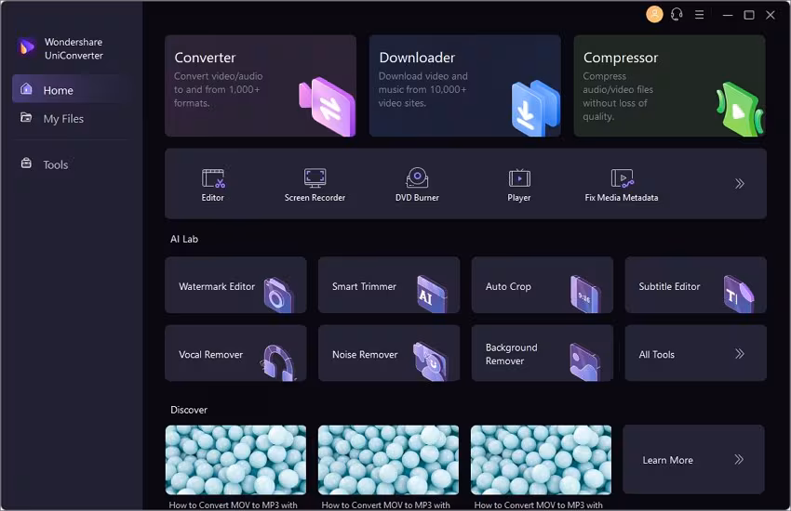Click the Subtitle Editor T icon
Viewport: 791px width, 511px height.
(739, 295)
